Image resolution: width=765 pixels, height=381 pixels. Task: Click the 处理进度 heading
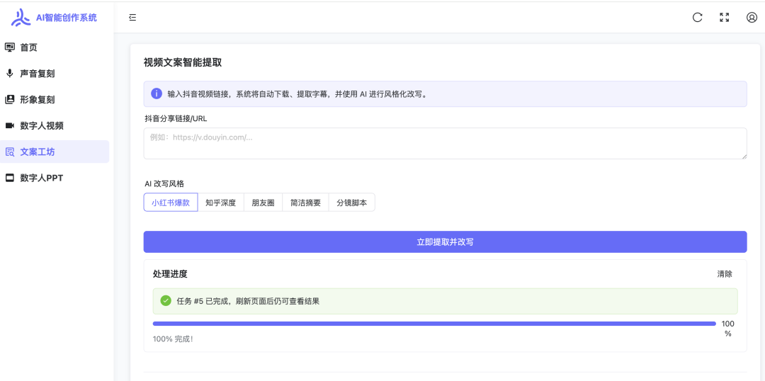[x=170, y=274]
